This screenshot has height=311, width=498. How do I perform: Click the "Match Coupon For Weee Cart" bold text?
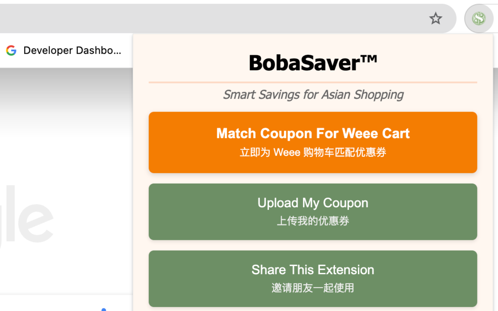click(313, 133)
